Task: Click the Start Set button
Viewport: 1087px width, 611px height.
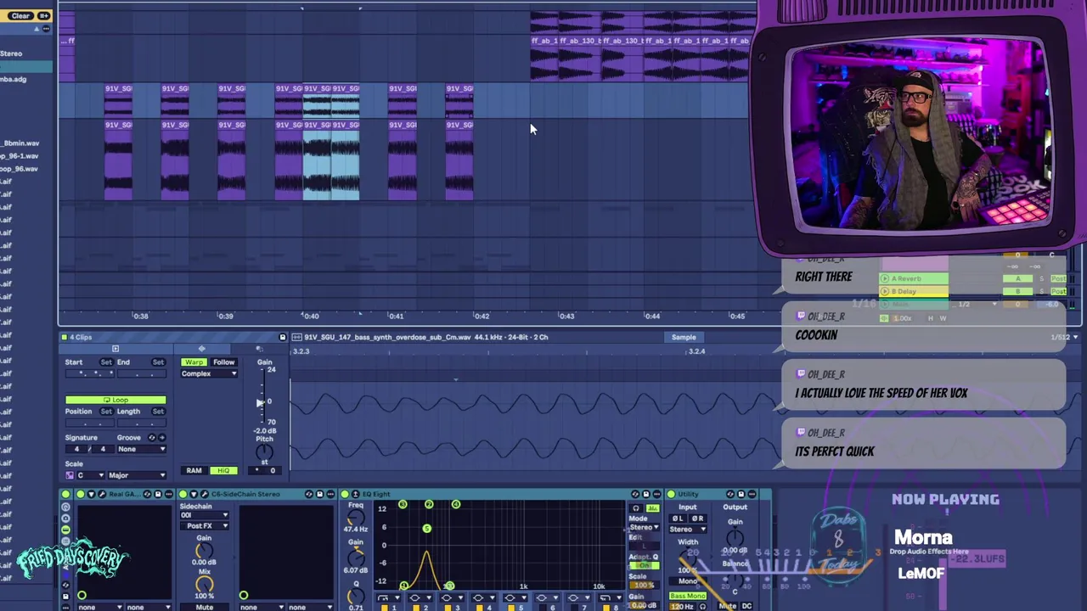Action: [x=105, y=362]
